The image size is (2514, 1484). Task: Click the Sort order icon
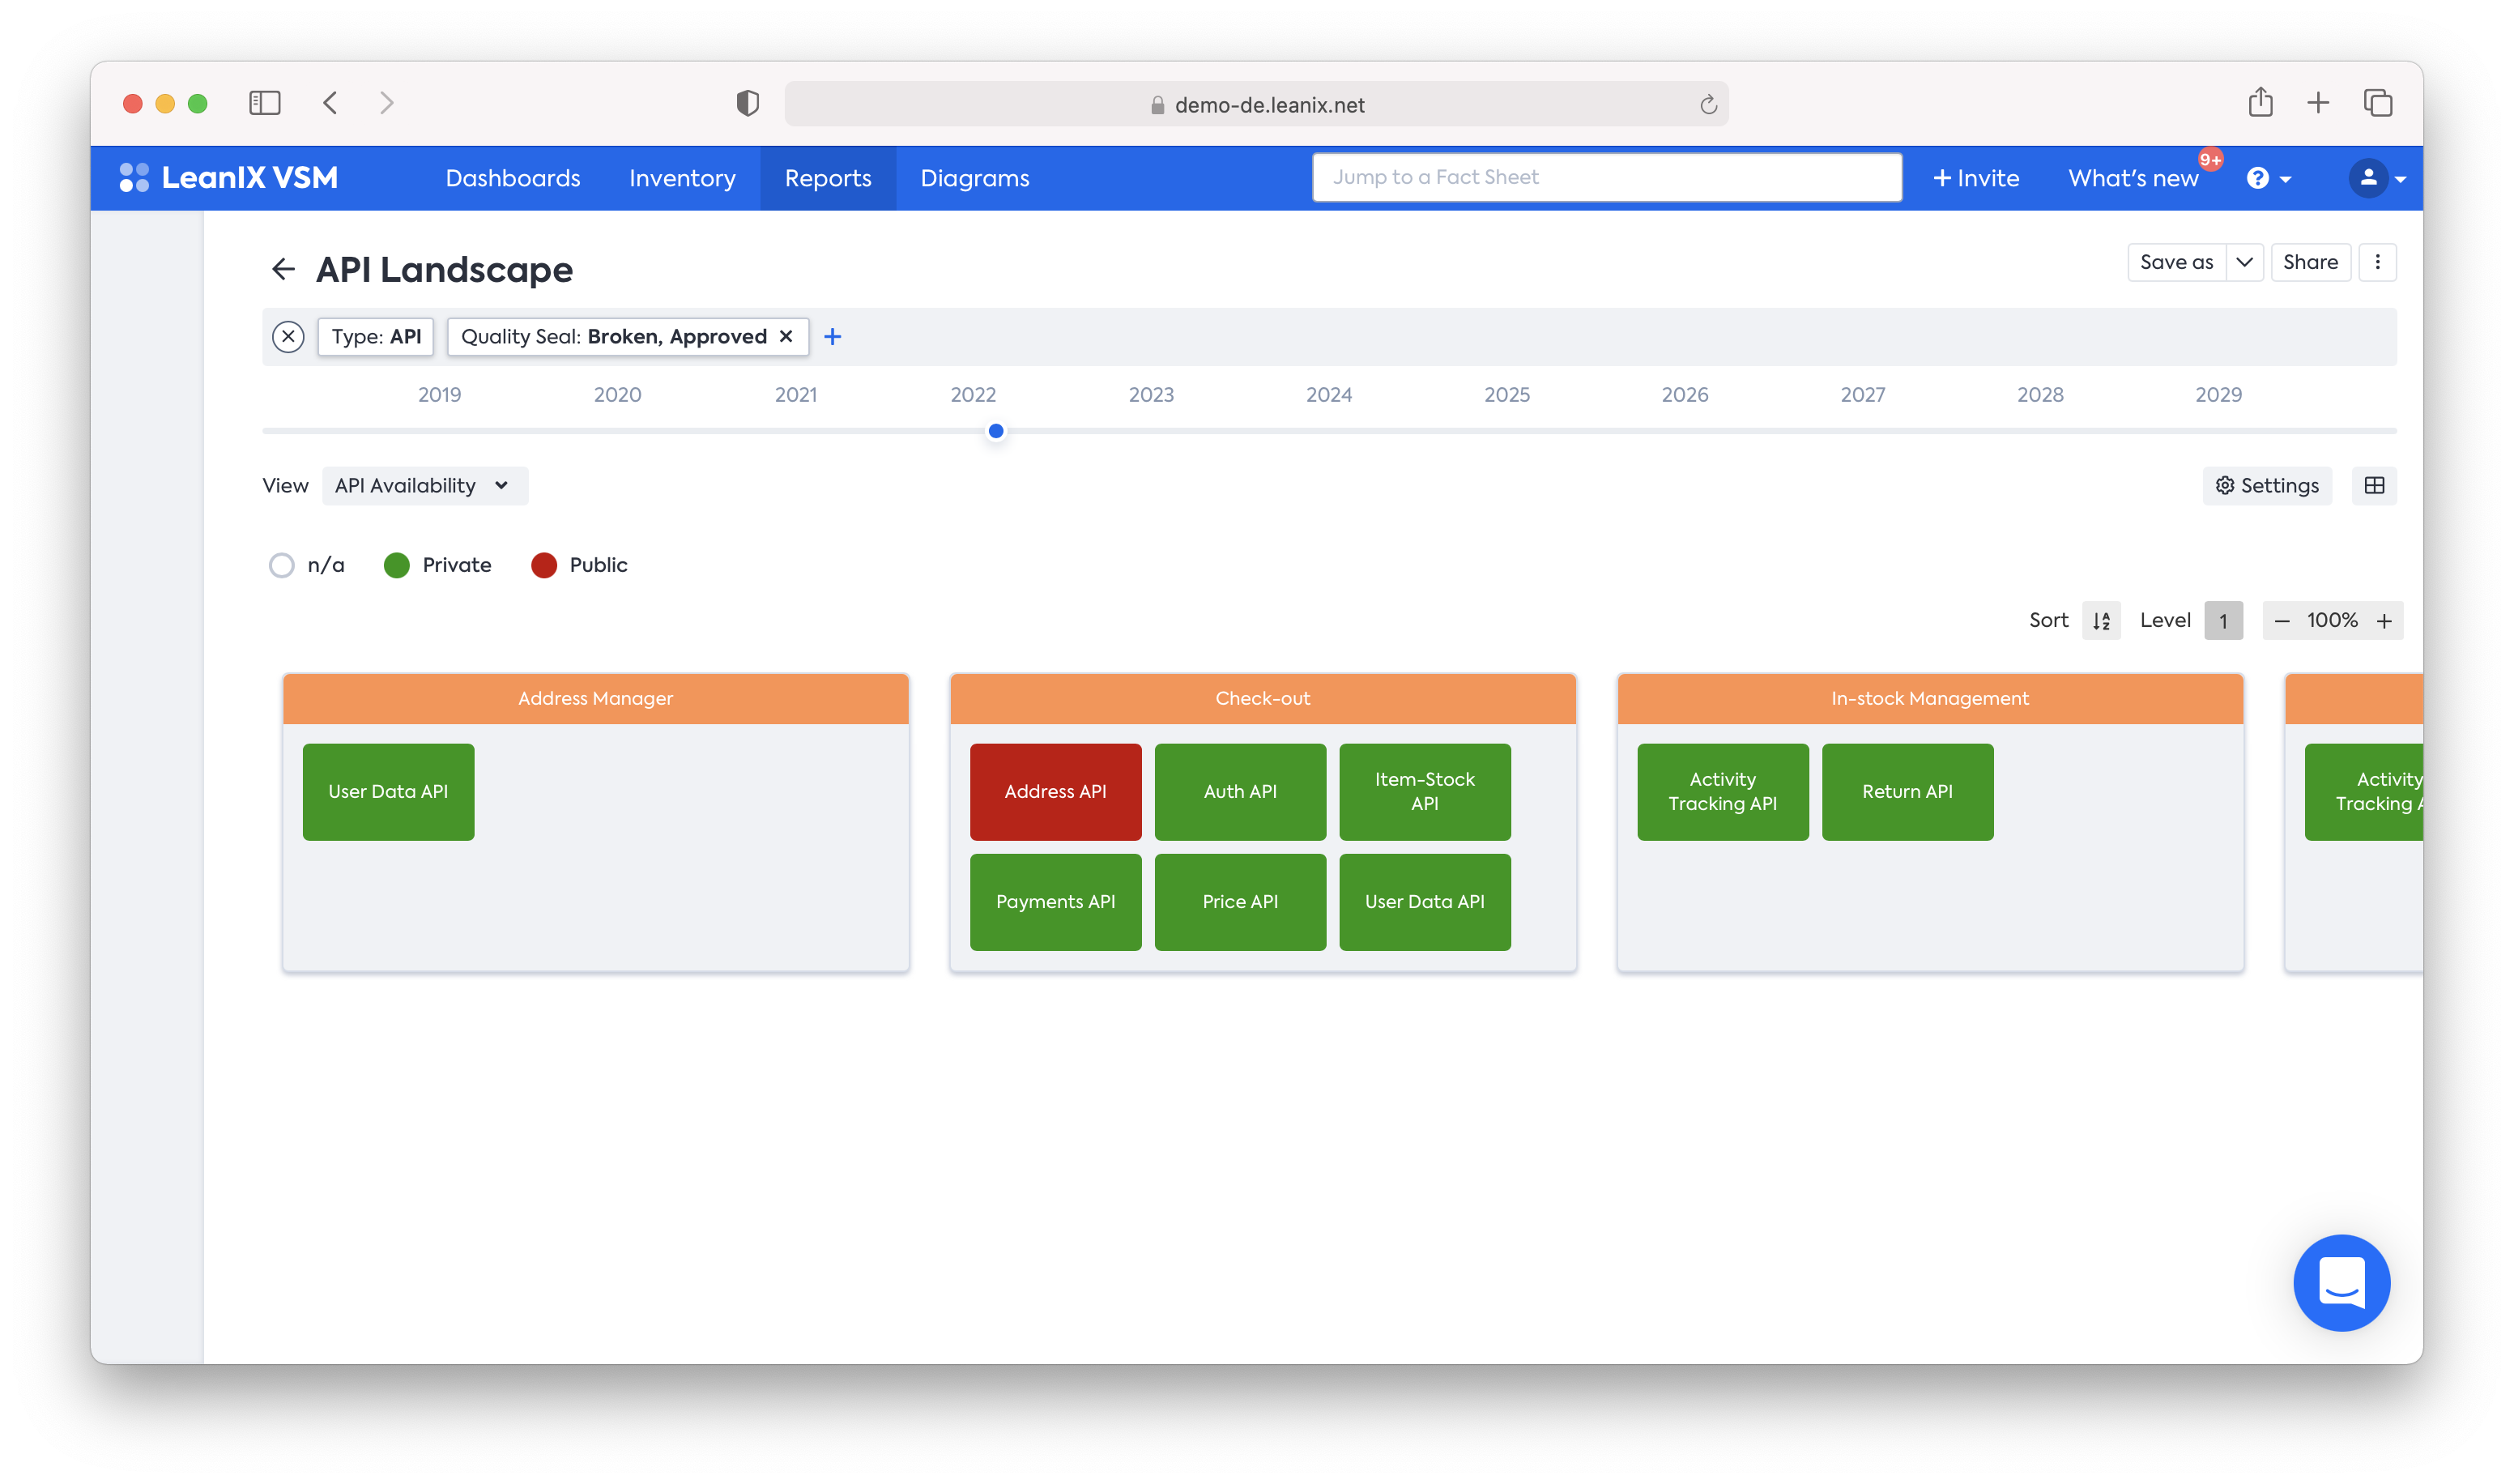click(x=2101, y=621)
